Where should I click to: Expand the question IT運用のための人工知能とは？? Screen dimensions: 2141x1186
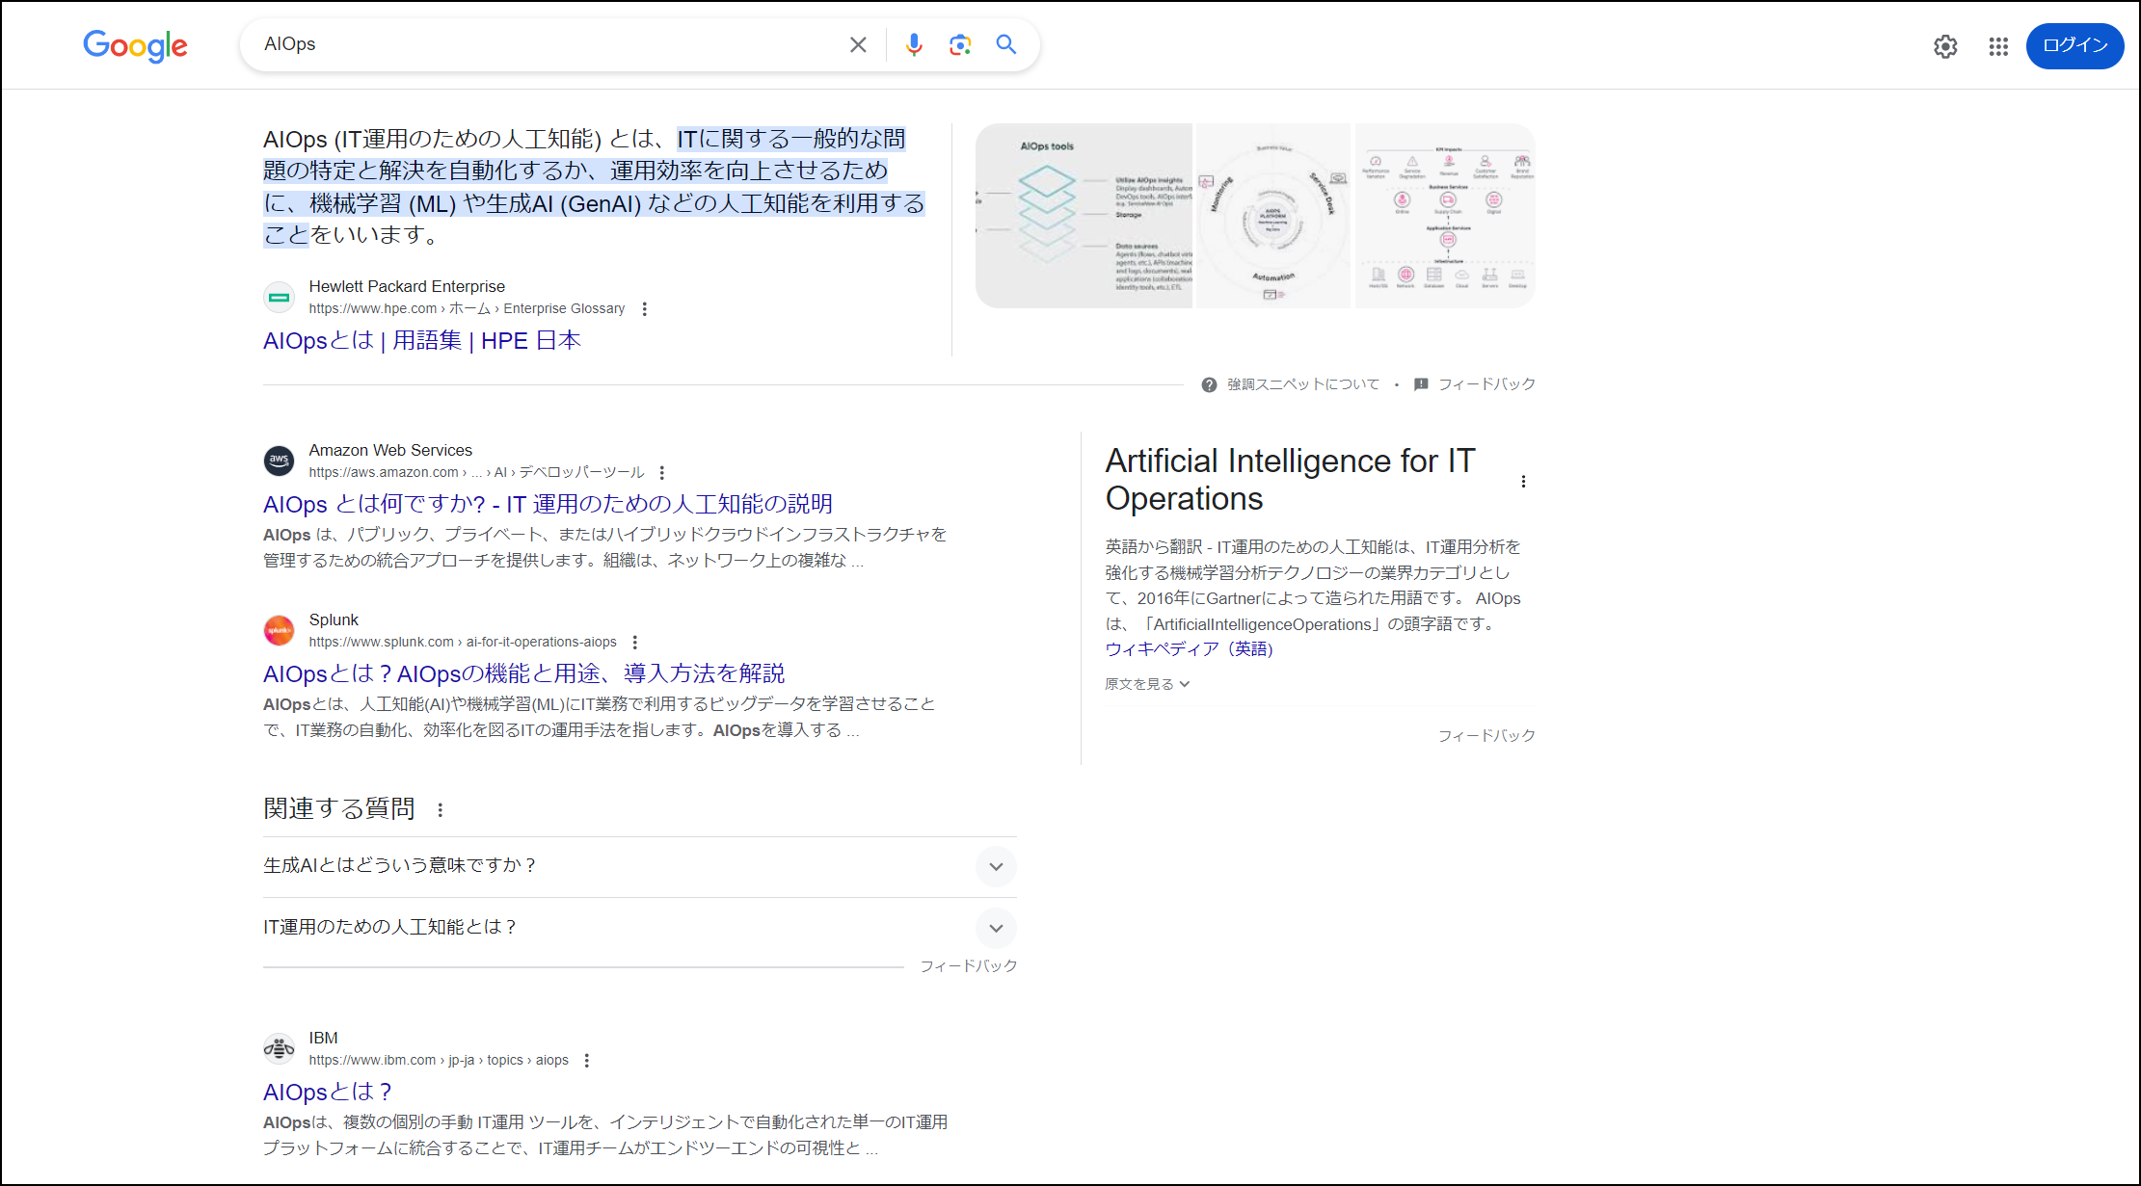point(996,928)
